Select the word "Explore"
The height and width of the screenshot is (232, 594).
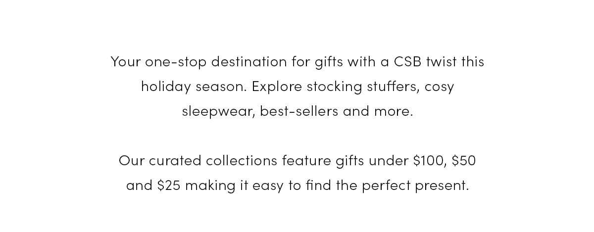click(x=276, y=87)
